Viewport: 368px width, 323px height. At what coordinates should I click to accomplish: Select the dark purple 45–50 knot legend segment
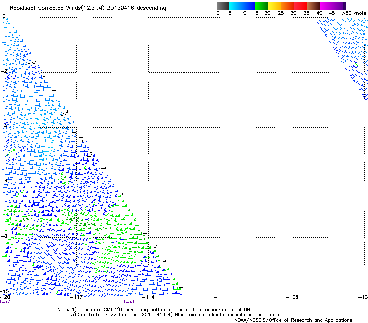339,6
